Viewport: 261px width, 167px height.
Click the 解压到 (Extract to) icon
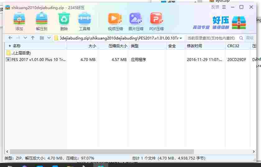42,21
